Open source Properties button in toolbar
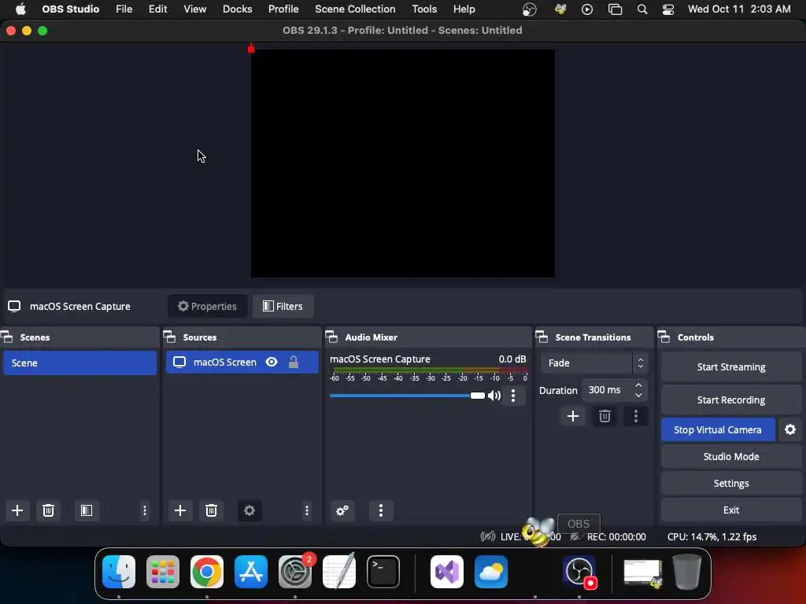Screen dimensions: 806x604 207,306
